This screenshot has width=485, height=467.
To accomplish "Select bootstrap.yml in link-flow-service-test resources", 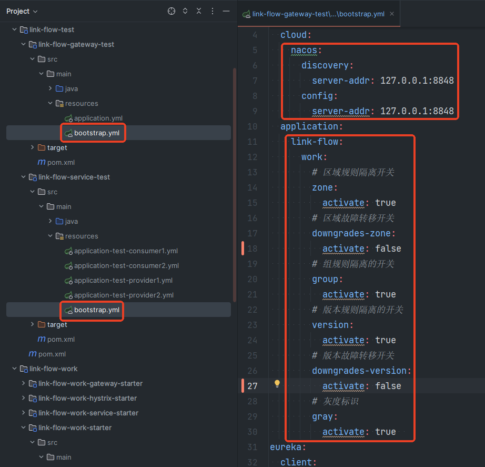I will click(x=97, y=310).
